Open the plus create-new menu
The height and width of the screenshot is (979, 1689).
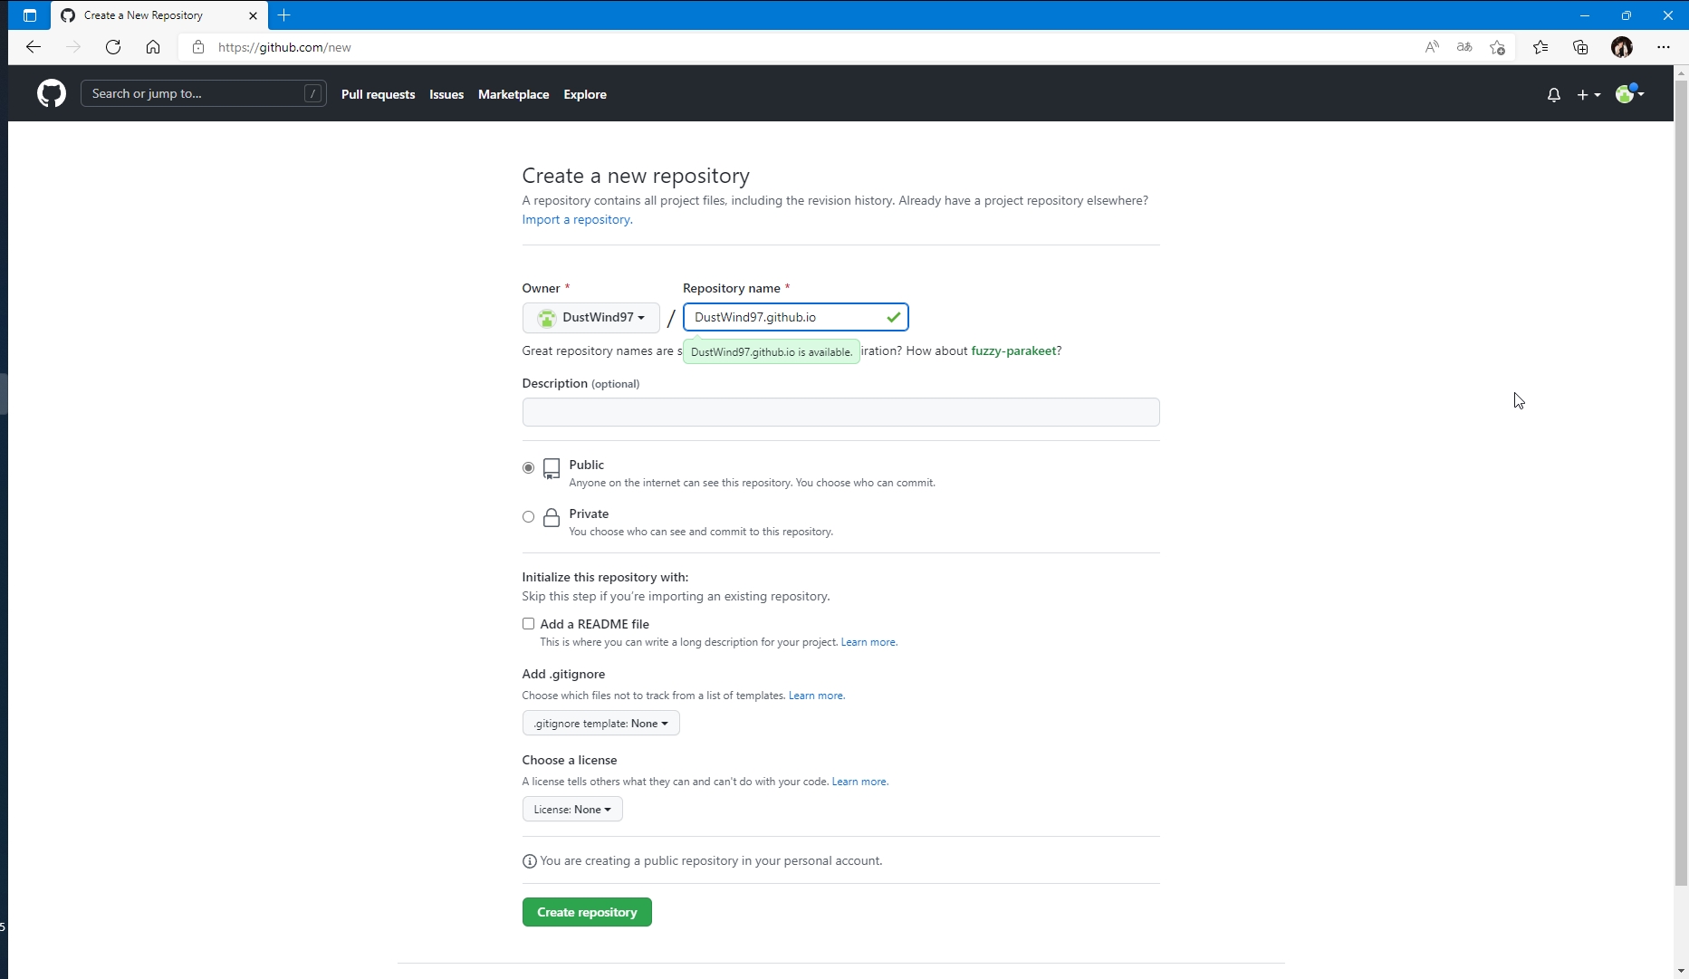[x=1588, y=94]
